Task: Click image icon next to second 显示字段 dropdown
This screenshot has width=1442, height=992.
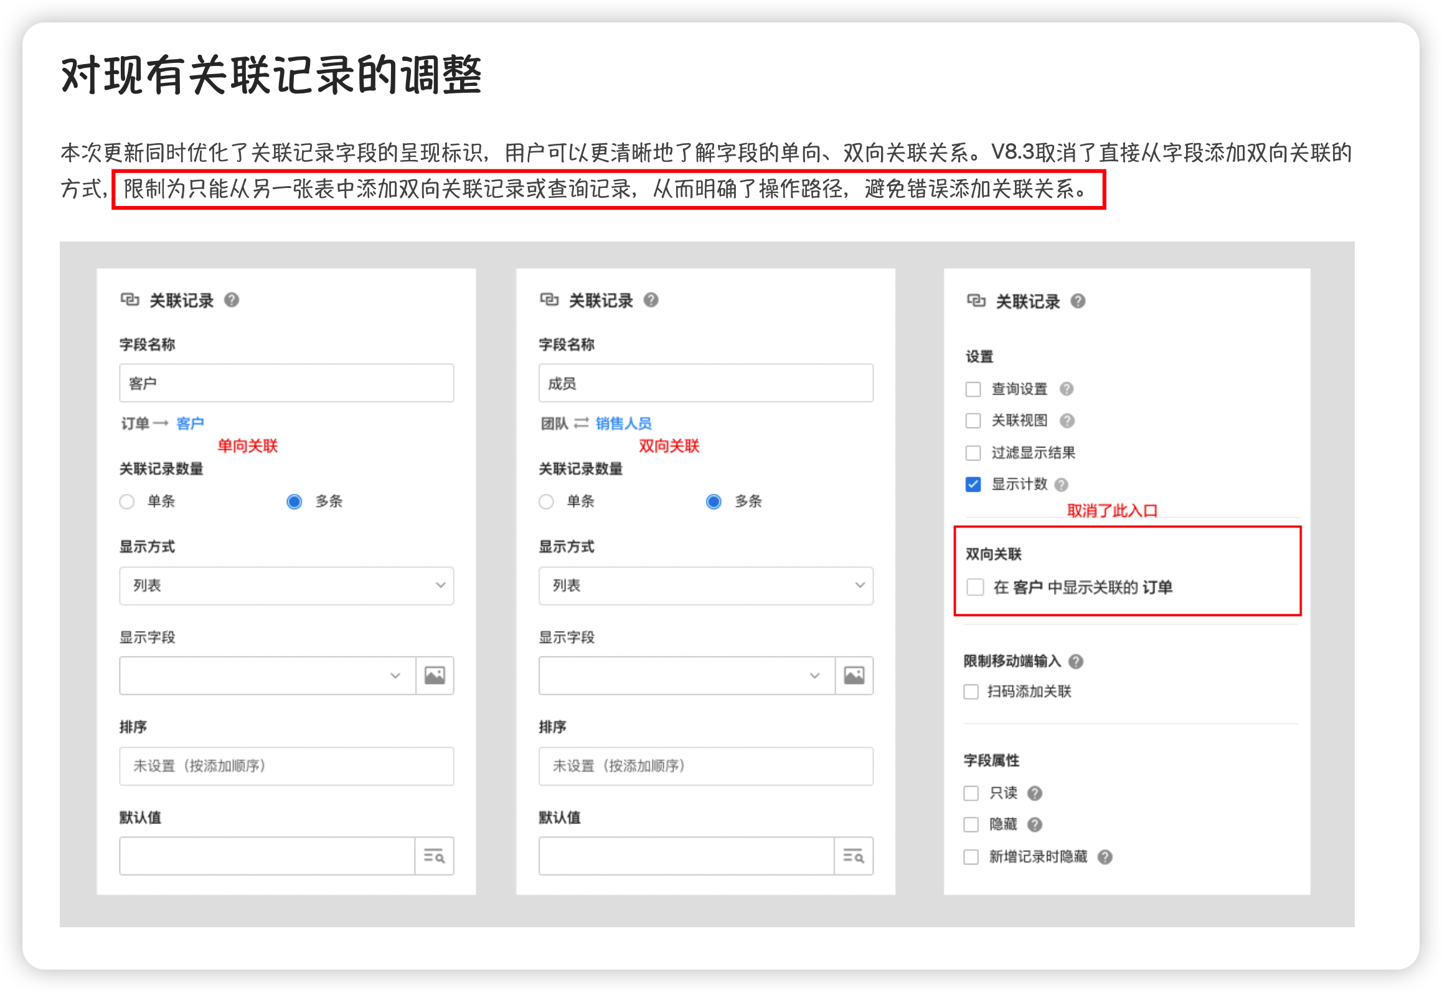Action: (x=854, y=675)
